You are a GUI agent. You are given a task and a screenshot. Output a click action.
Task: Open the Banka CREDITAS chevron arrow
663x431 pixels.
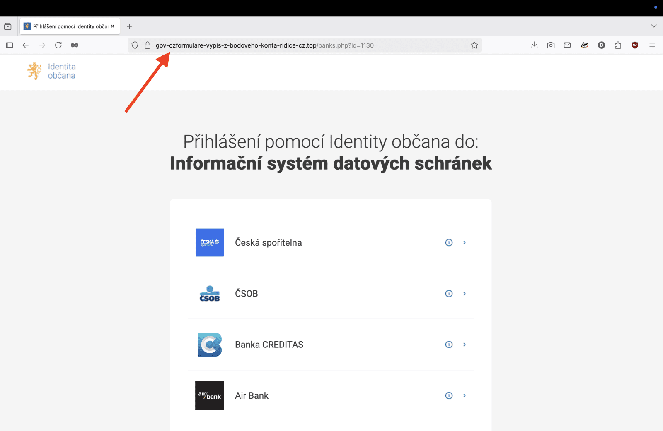pyautogui.click(x=465, y=344)
